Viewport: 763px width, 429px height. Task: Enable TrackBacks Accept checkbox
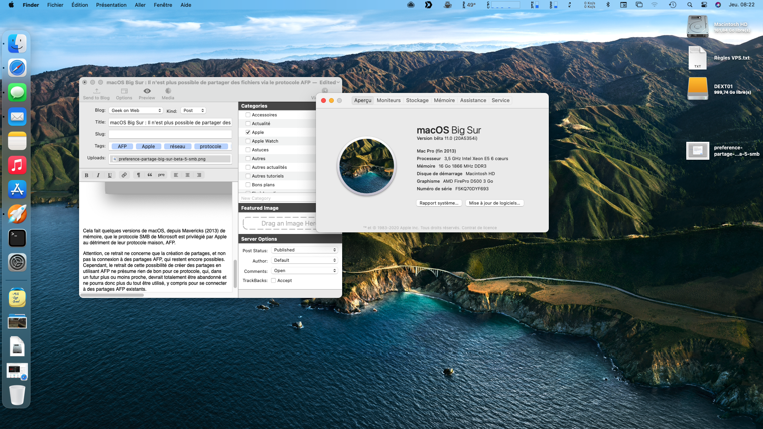click(273, 280)
